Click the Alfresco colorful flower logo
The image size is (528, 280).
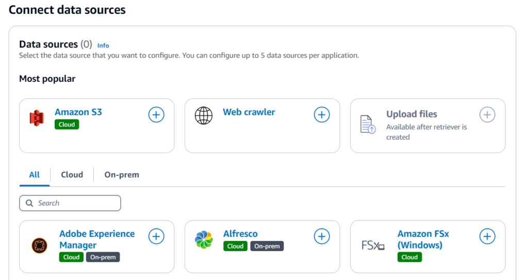coord(204,240)
